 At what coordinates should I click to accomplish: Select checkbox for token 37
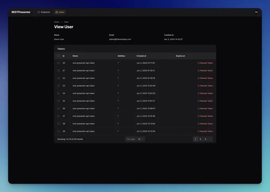(x=58, y=116)
